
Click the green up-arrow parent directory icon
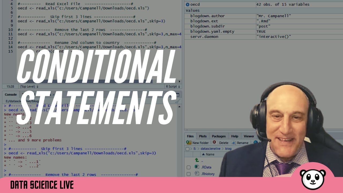(x=197, y=160)
